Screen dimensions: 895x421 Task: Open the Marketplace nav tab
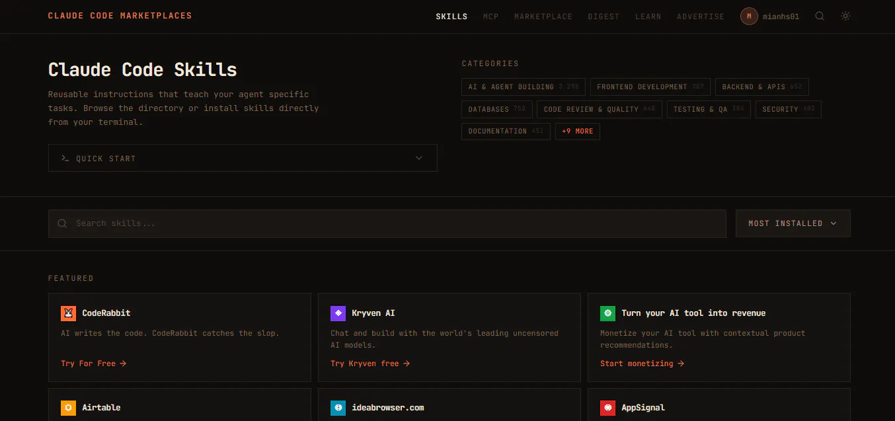543,17
